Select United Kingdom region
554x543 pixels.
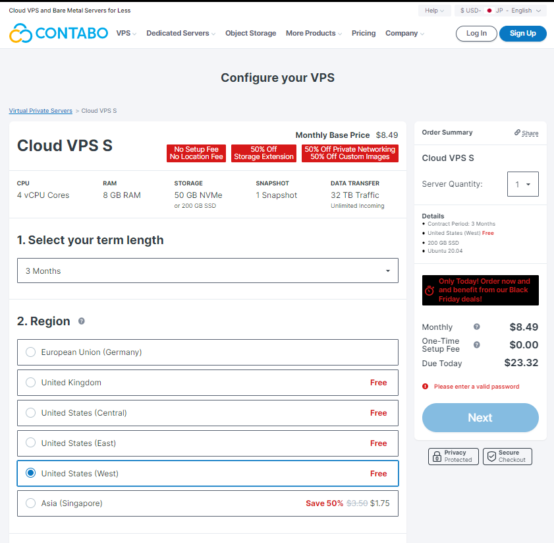(208, 383)
